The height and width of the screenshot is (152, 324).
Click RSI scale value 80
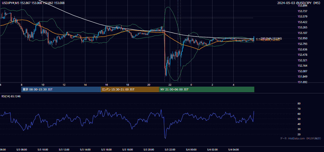pos(299,104)
